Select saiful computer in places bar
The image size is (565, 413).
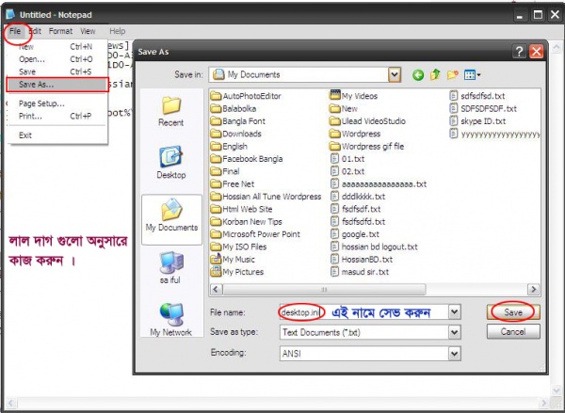[x=170, y=267]
